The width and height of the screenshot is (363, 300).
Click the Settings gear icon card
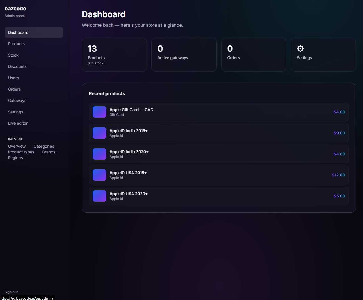pyautogui.click(x=323, y=55)
